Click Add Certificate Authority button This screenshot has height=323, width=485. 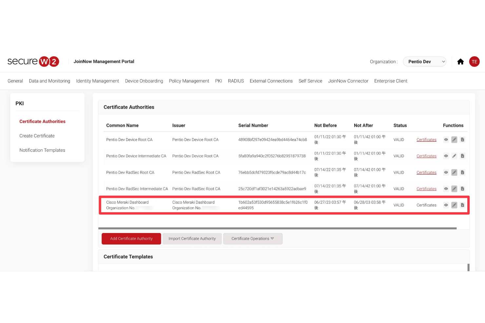click(131, 239)
